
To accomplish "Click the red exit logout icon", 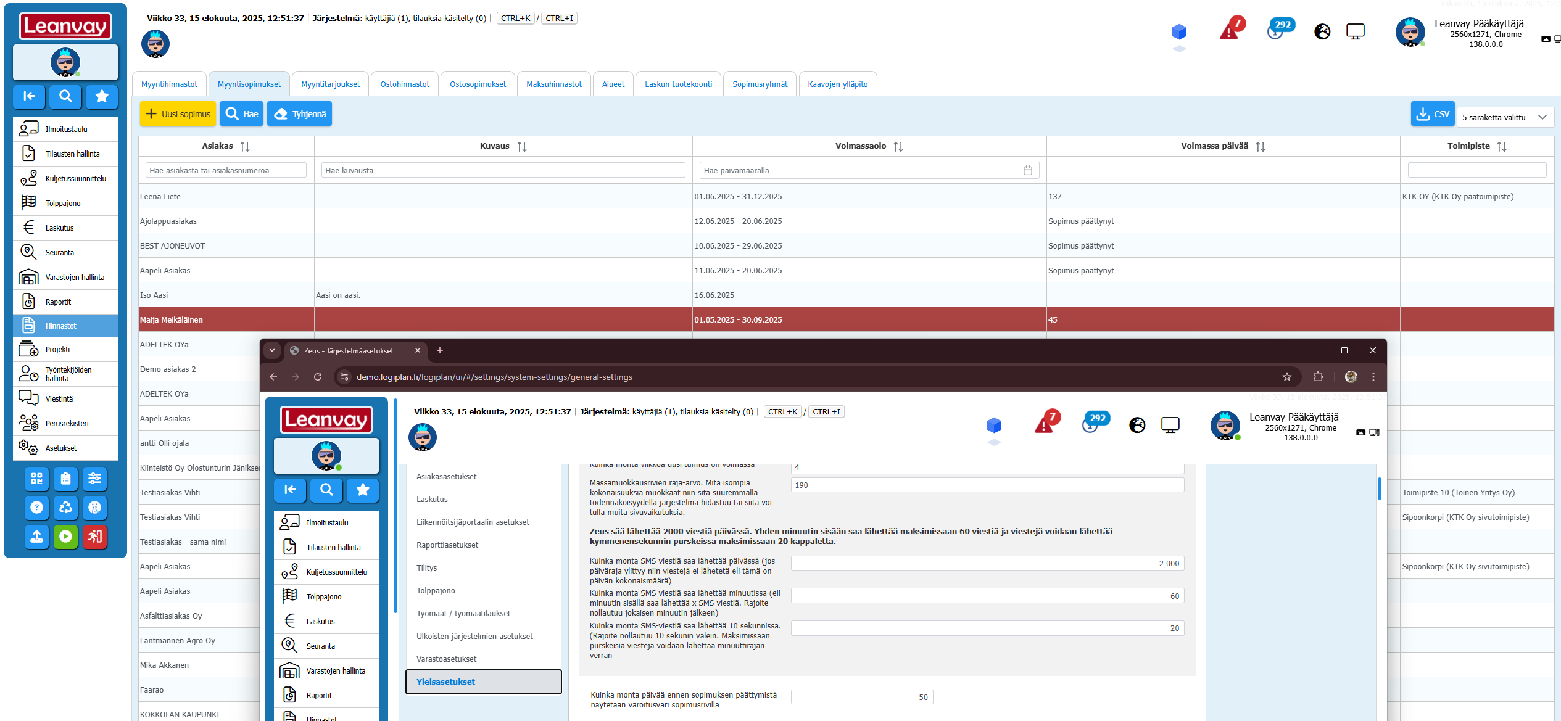I will pyautogui.click(x=94, y=537).
